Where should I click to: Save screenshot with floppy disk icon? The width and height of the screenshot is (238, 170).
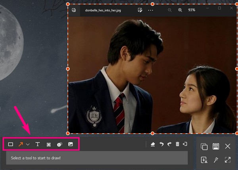tap(216, 146)
